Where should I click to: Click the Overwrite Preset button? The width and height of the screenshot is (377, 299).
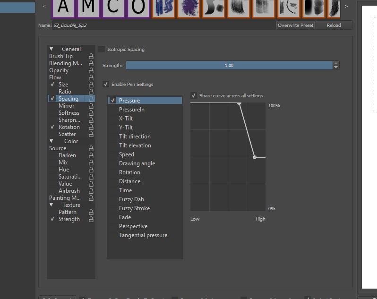click(295, 26)
